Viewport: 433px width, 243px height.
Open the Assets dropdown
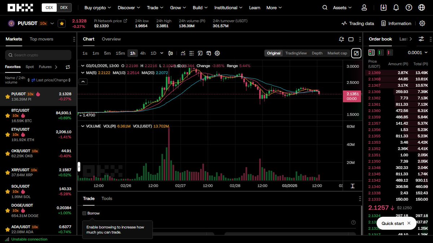(342, 8)
